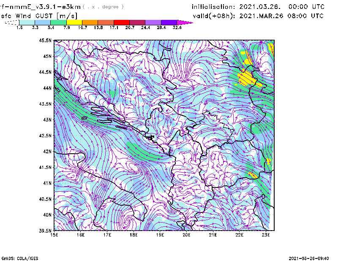Select the crimson 20.7–24.4 legend swatch
This screenshot has height=261, width=338.
click(137, 22)
